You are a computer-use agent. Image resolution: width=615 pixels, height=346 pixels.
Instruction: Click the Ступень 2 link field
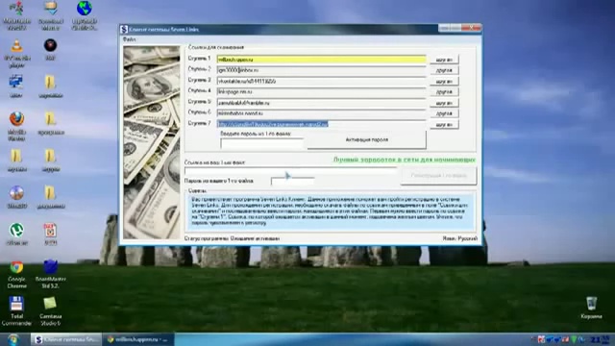pyautogui.click(x=321, y=70)
